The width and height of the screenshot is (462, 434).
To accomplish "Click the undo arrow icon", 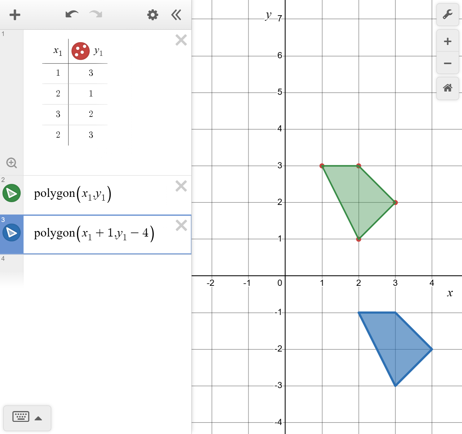I will 72,14.
